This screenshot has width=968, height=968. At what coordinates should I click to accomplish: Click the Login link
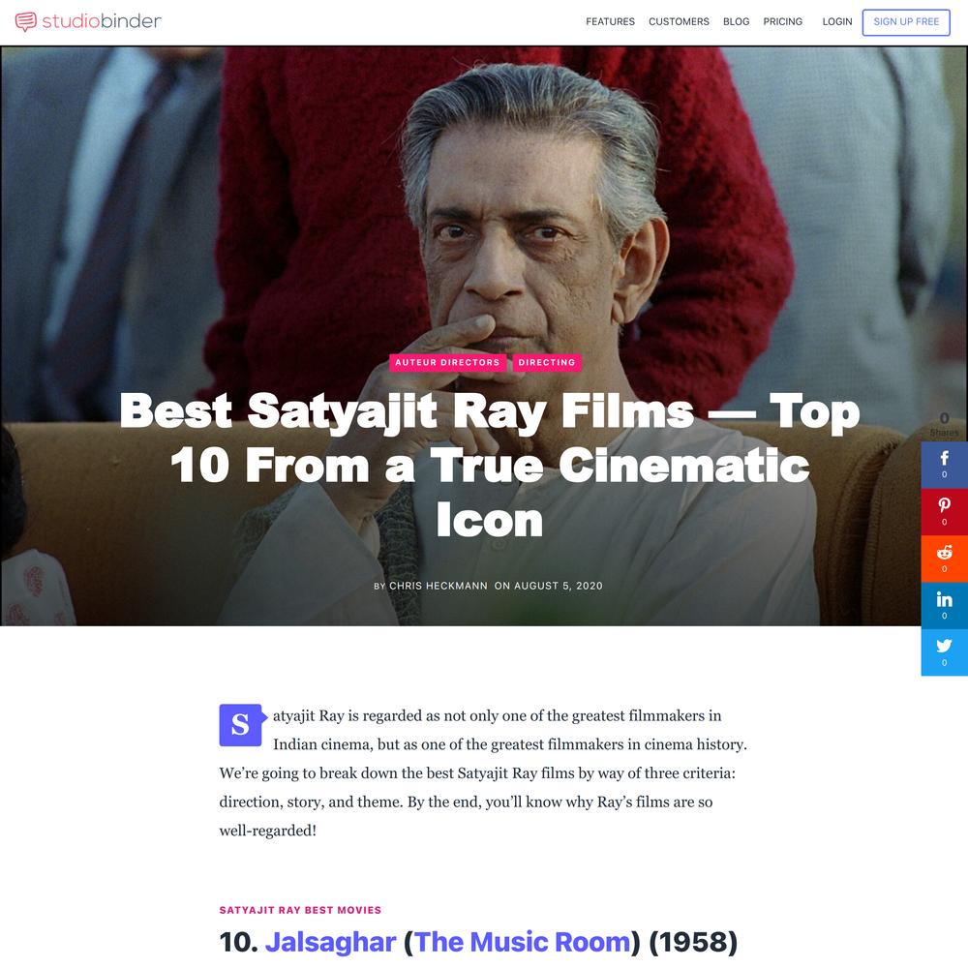(x=836, y=21)
